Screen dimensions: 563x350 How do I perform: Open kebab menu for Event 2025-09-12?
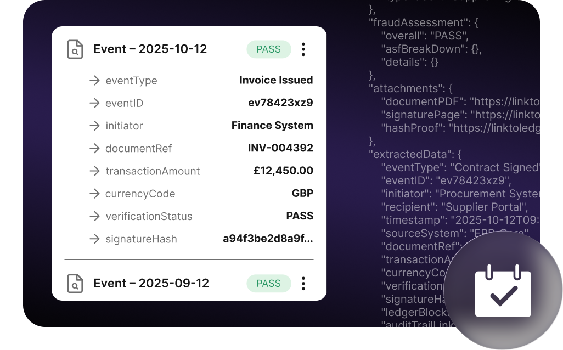tap(303, 283)
